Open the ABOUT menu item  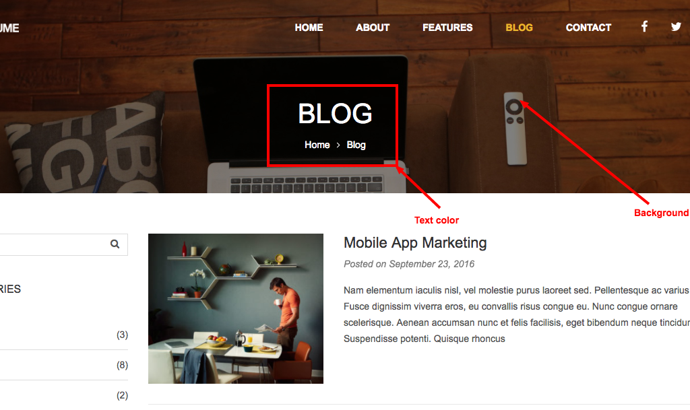pos(373,28)
